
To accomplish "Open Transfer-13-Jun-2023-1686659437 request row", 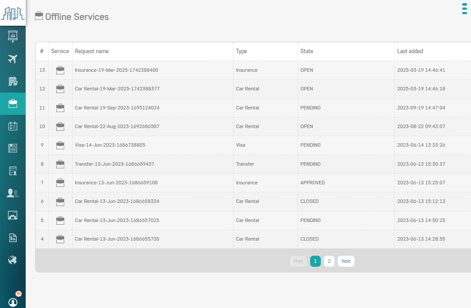I will (x=114, y=164).
